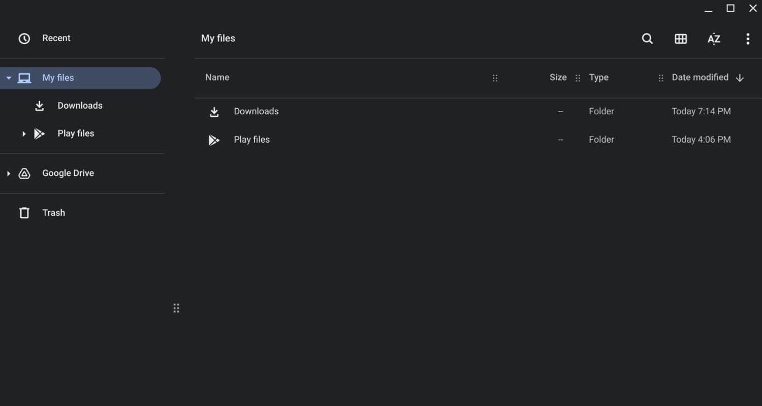Close the Files window

pyautogui.click(x=753, y=8)
